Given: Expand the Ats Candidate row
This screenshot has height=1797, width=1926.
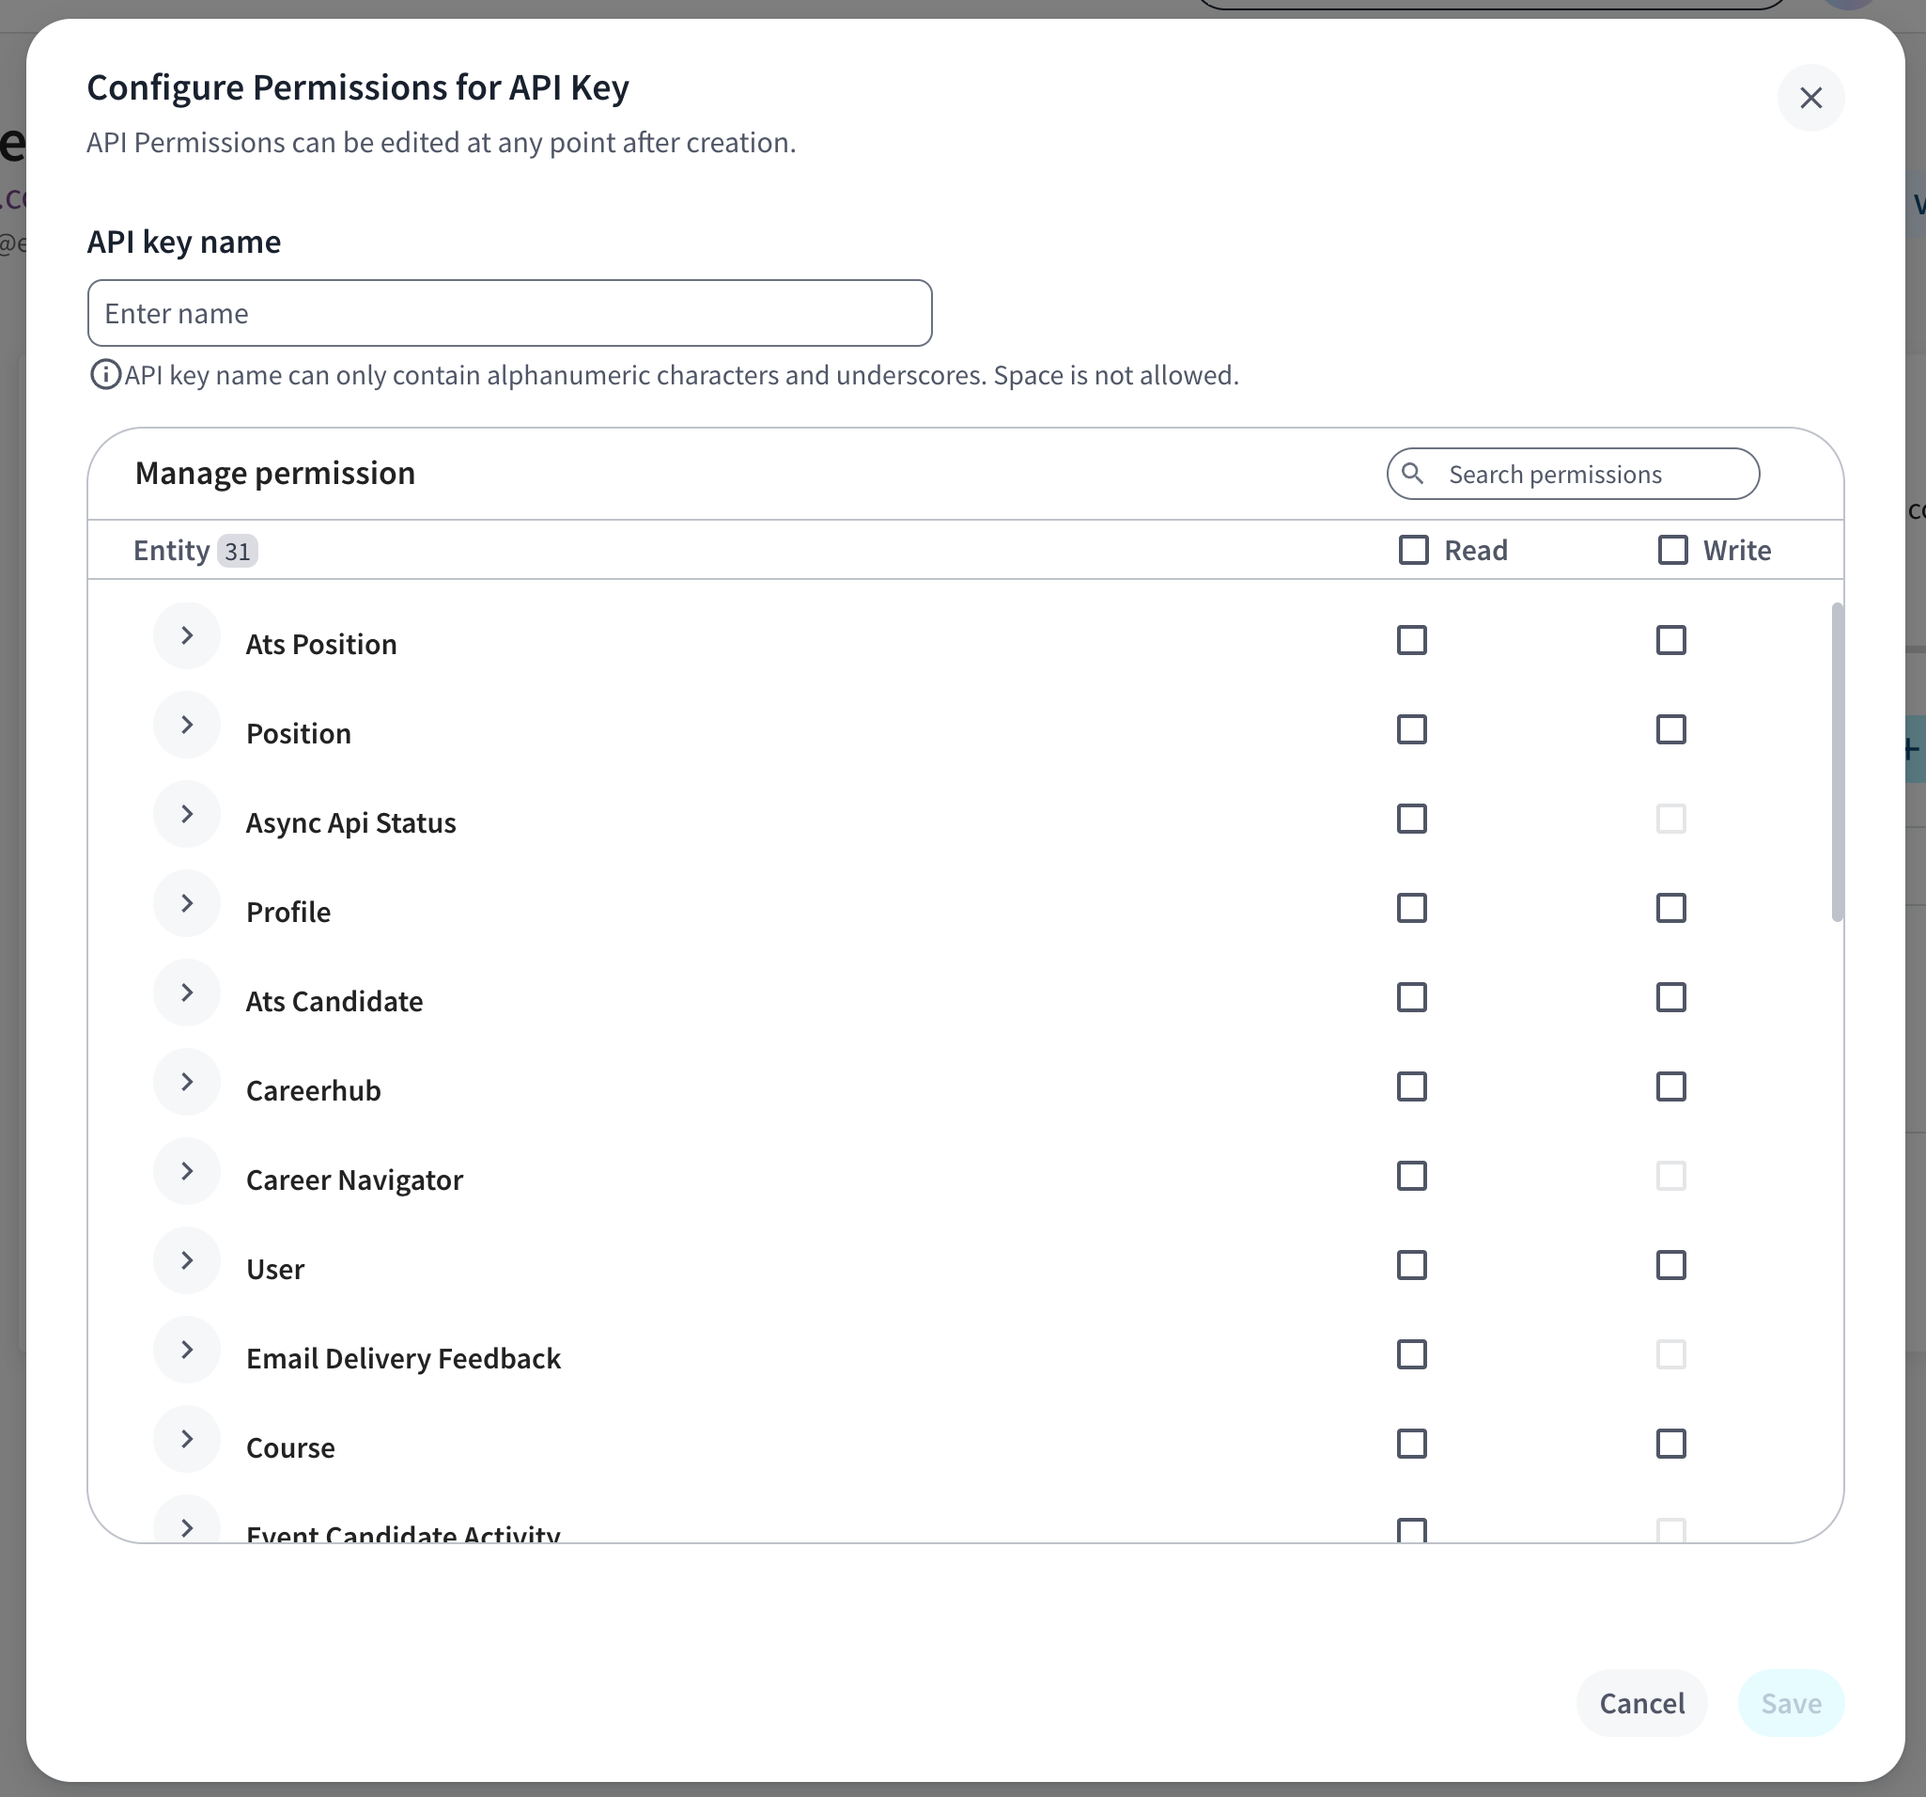Looking at the screenshot, I should click(x=187, y=992).
